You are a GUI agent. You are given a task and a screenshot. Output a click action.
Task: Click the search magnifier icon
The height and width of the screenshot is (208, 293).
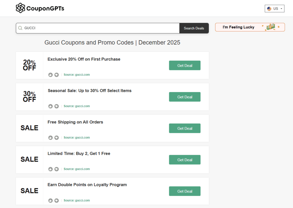[x=20, y=28]
